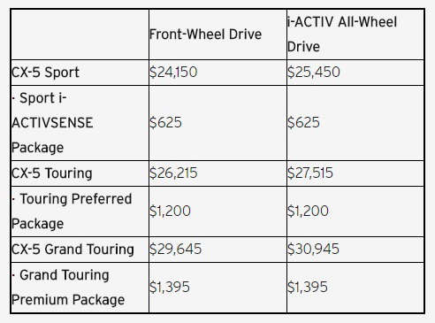
Task: Select the CX-5 Grand Touring label
Action: (72, 250)
